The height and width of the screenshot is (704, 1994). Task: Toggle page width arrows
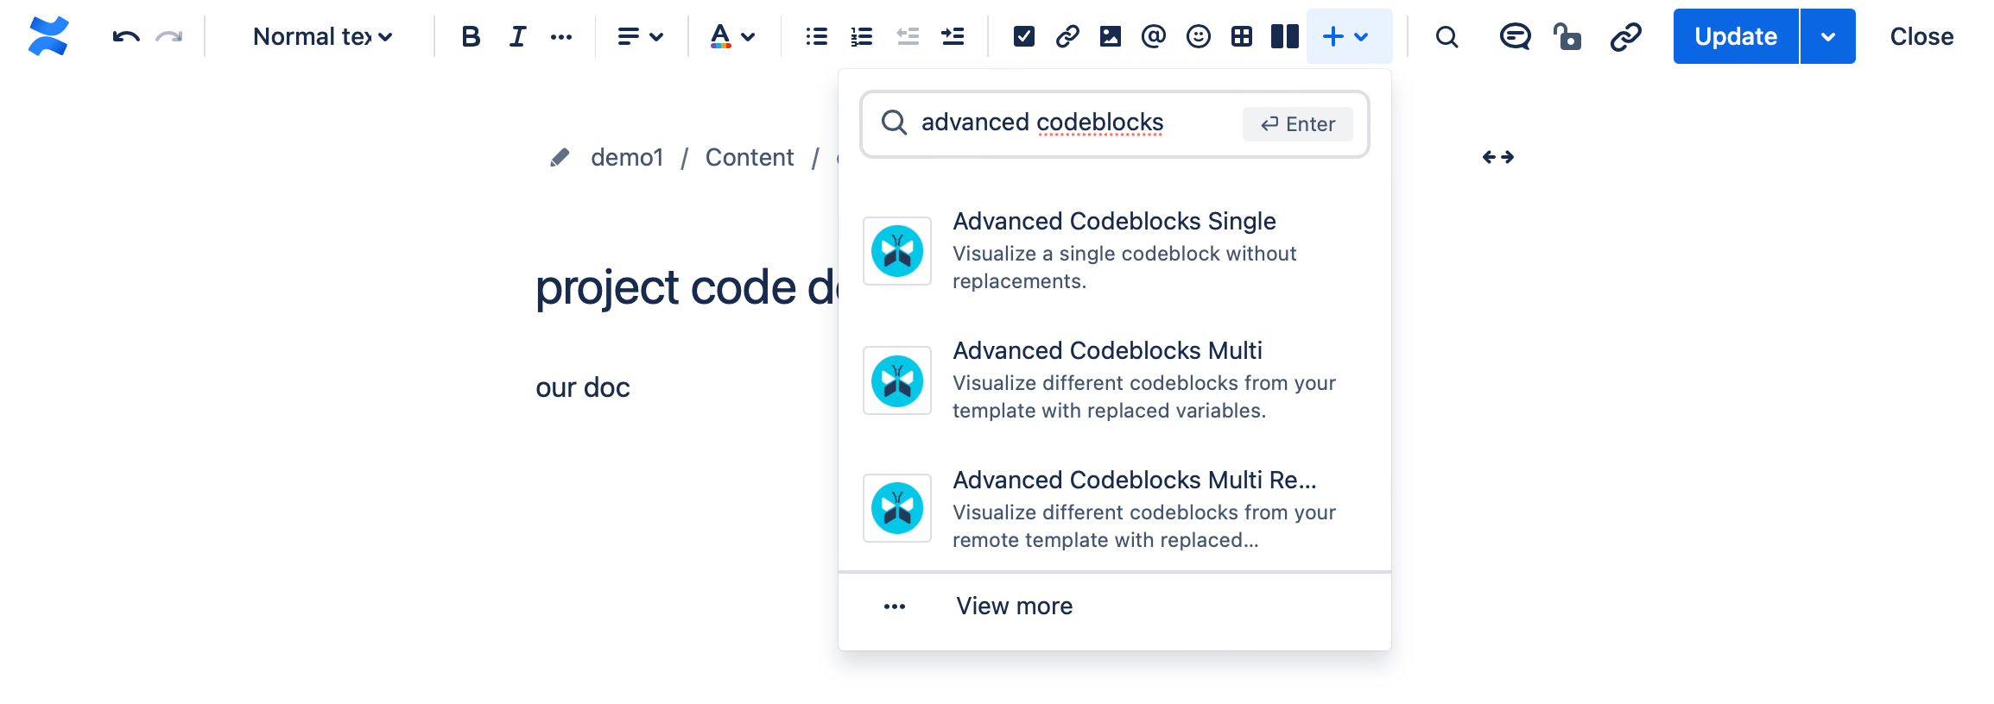(1498, 157)
